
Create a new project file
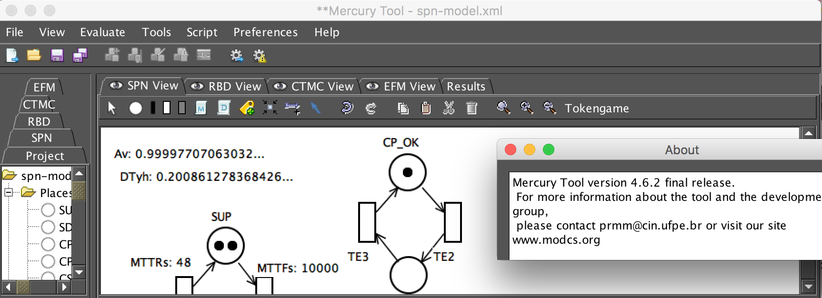click(x=12, y=56)
